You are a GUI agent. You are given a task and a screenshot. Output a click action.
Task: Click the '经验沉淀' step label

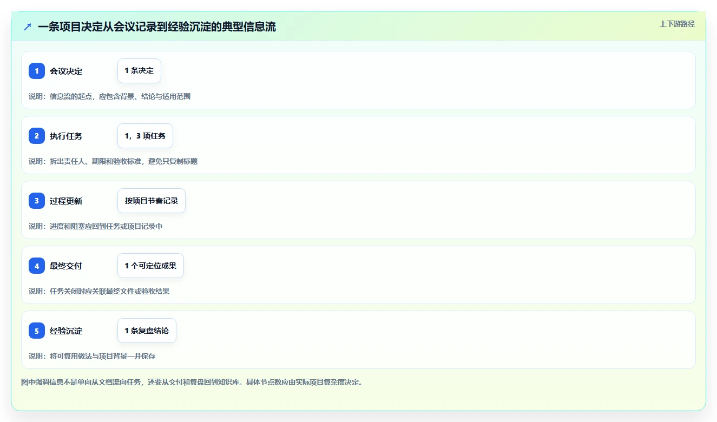click(x=66, y=331)
